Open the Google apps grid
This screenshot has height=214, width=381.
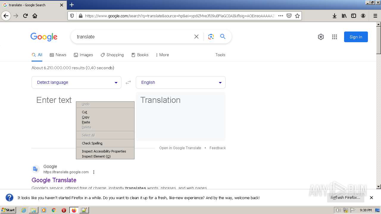(335, 37)
